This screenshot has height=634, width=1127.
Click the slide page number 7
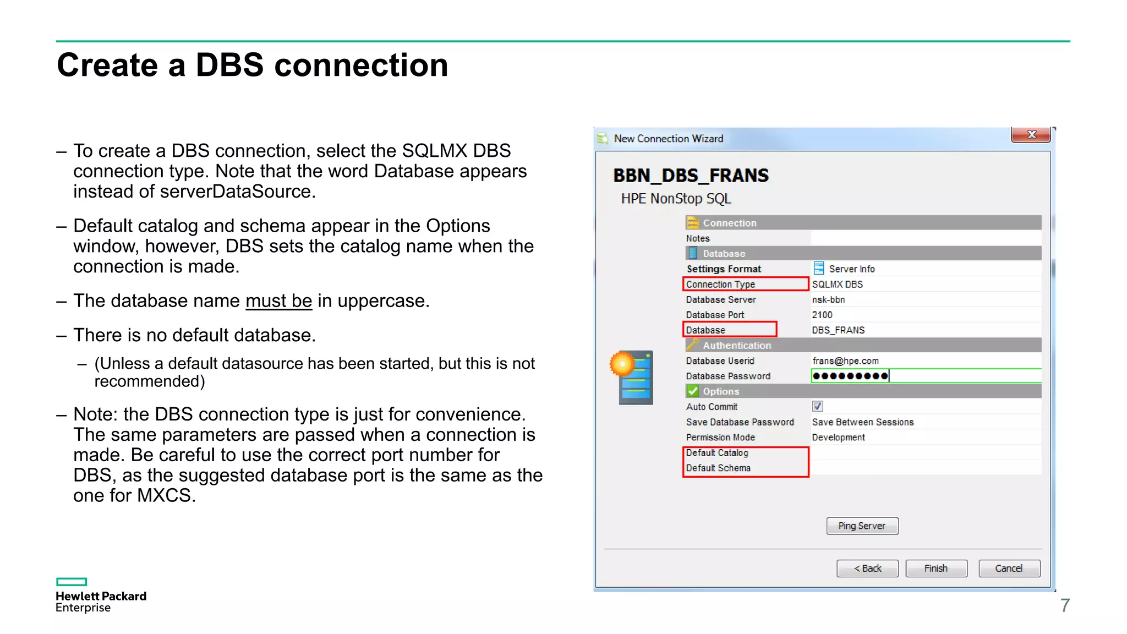[x=1065, y=605]
